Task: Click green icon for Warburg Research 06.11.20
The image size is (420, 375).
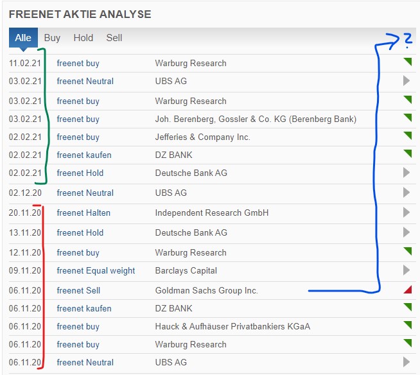Action: point(407,343)
